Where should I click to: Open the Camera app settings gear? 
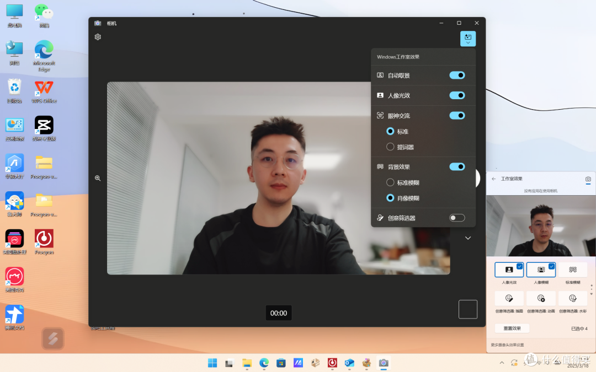pyautogui.click(x=98, y=37)
